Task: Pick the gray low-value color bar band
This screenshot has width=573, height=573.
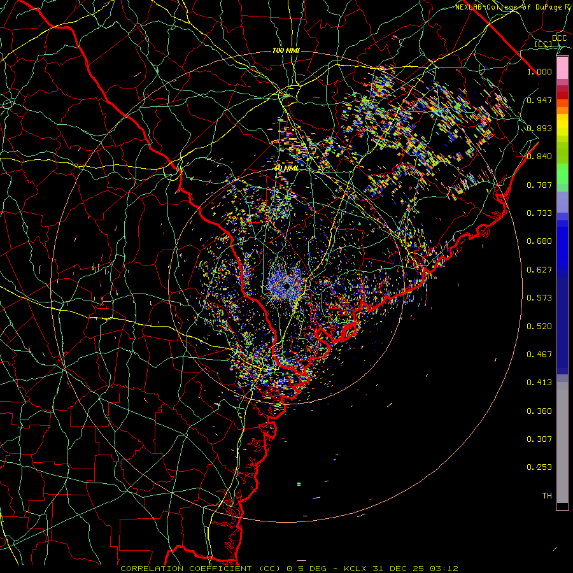Action: (x=562, y=442)
